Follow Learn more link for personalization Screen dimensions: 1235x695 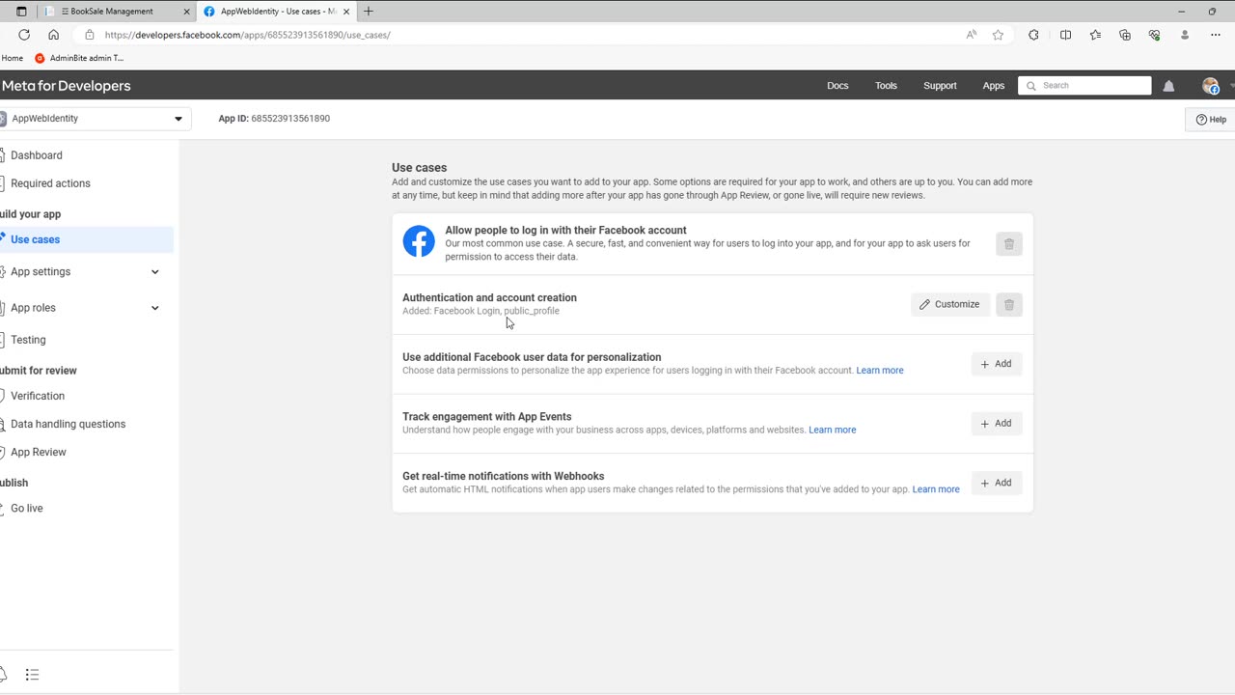pyautogui.click(x=880, y=371)
